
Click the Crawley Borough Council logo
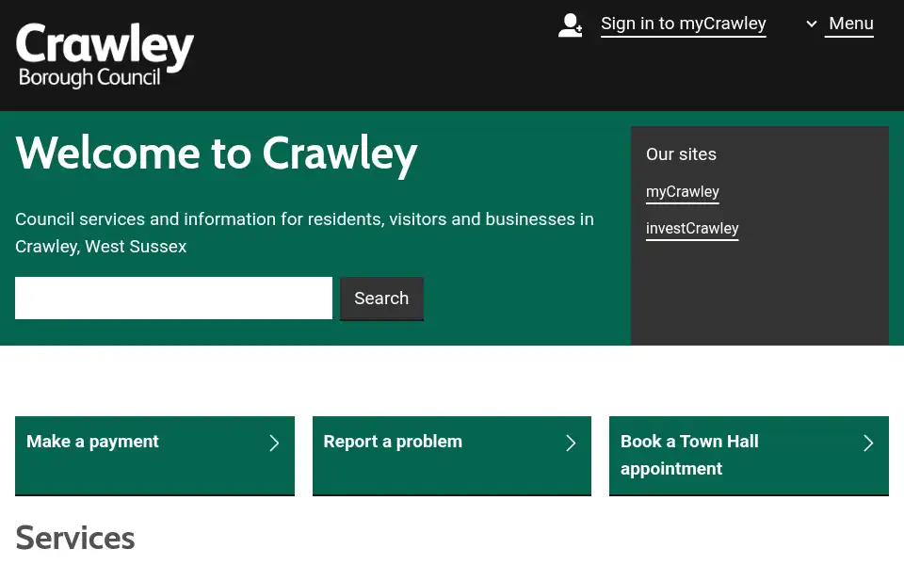coord(105,56)
